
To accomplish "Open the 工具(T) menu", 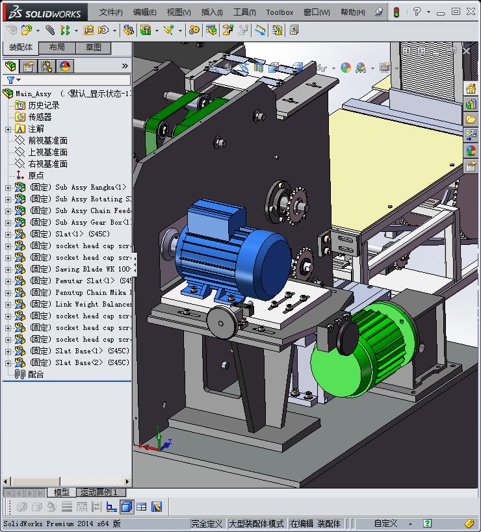I will 244,12.
